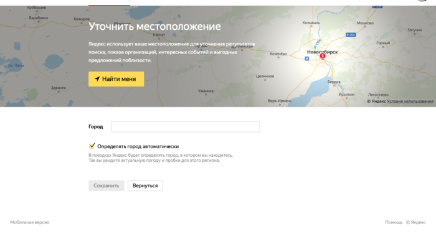Click the Здвинск label on the map
The height and width of the screenshot is (234, 436).
coord(59,88)
